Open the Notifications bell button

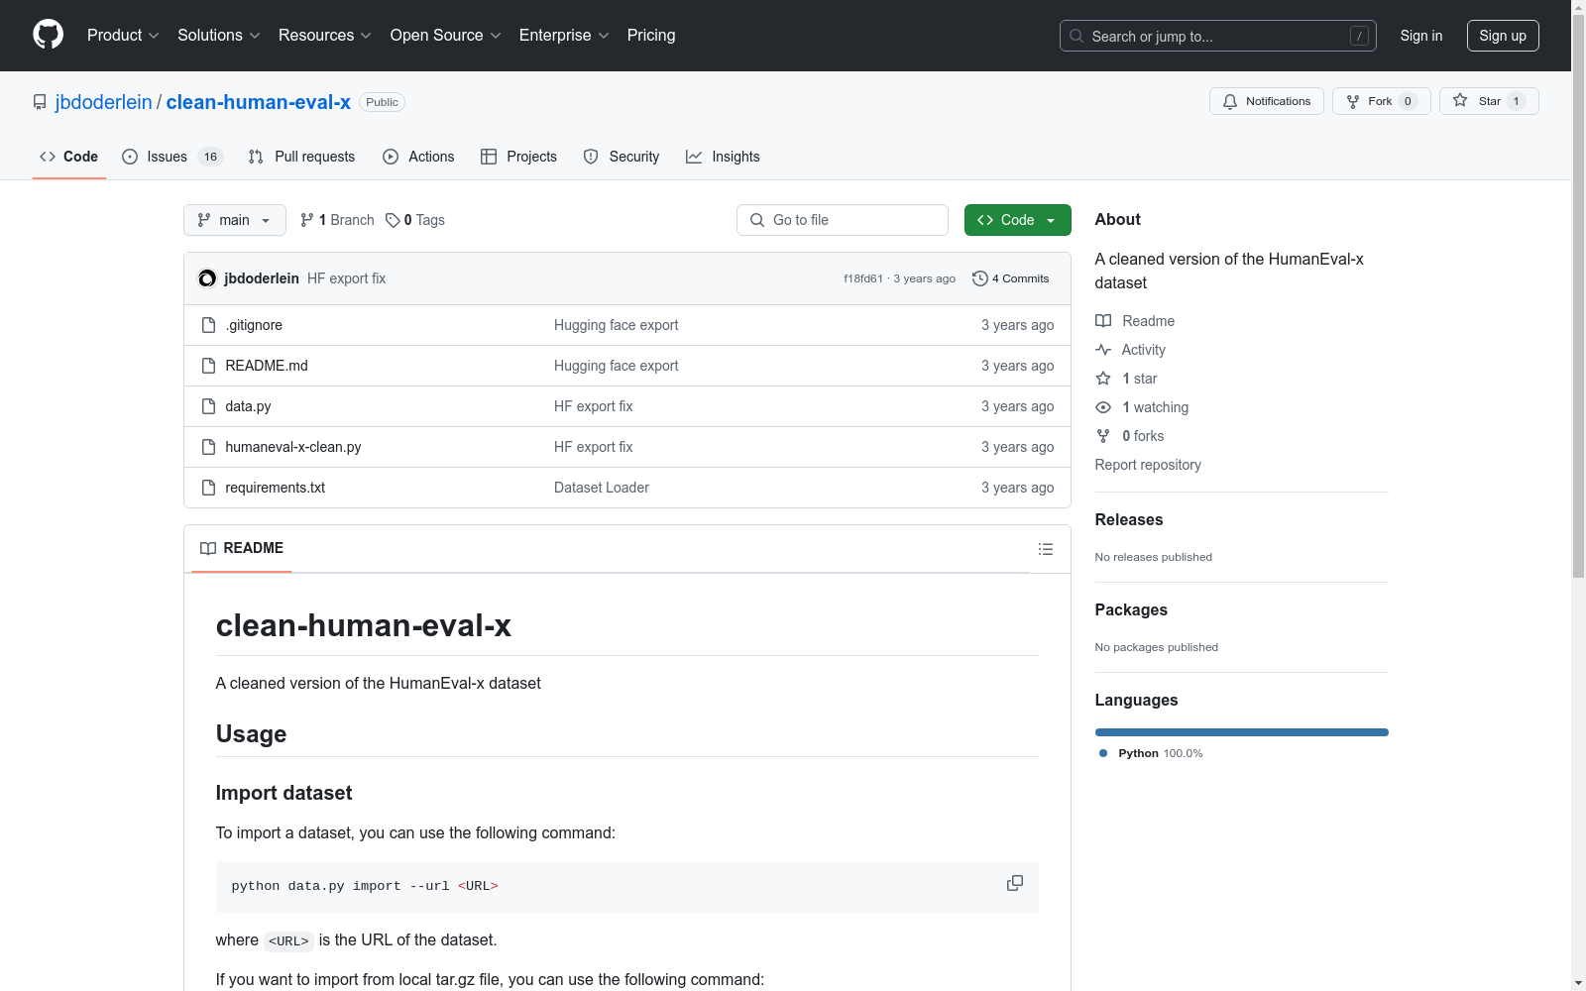[1266, 101]
